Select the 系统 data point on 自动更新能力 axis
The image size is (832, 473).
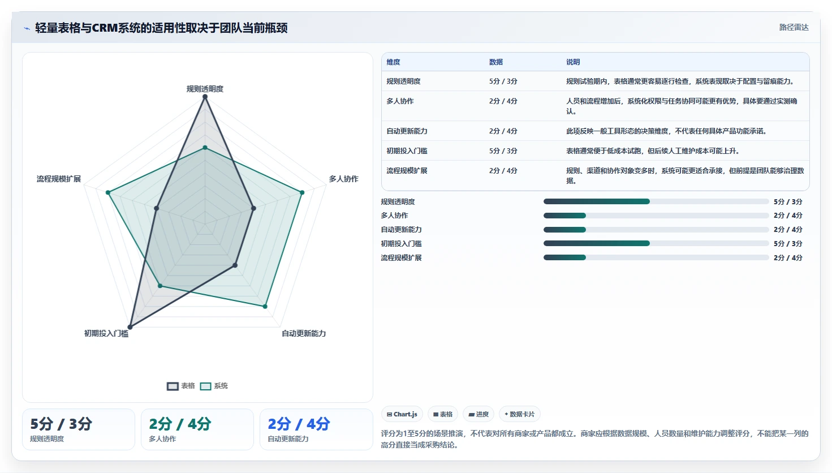(265, 307)
